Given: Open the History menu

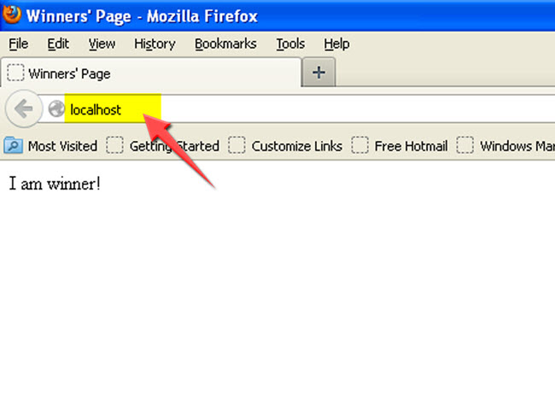Looking at the screenshot, I should point(155,44).
